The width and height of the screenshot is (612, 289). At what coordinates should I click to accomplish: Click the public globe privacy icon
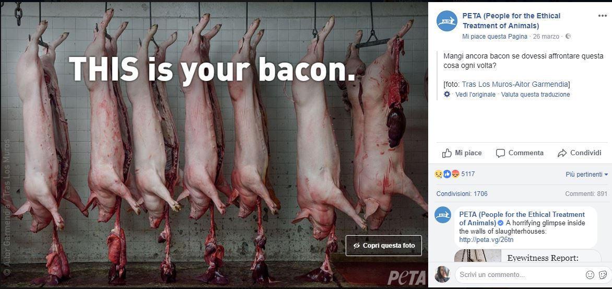coord(568,37)
